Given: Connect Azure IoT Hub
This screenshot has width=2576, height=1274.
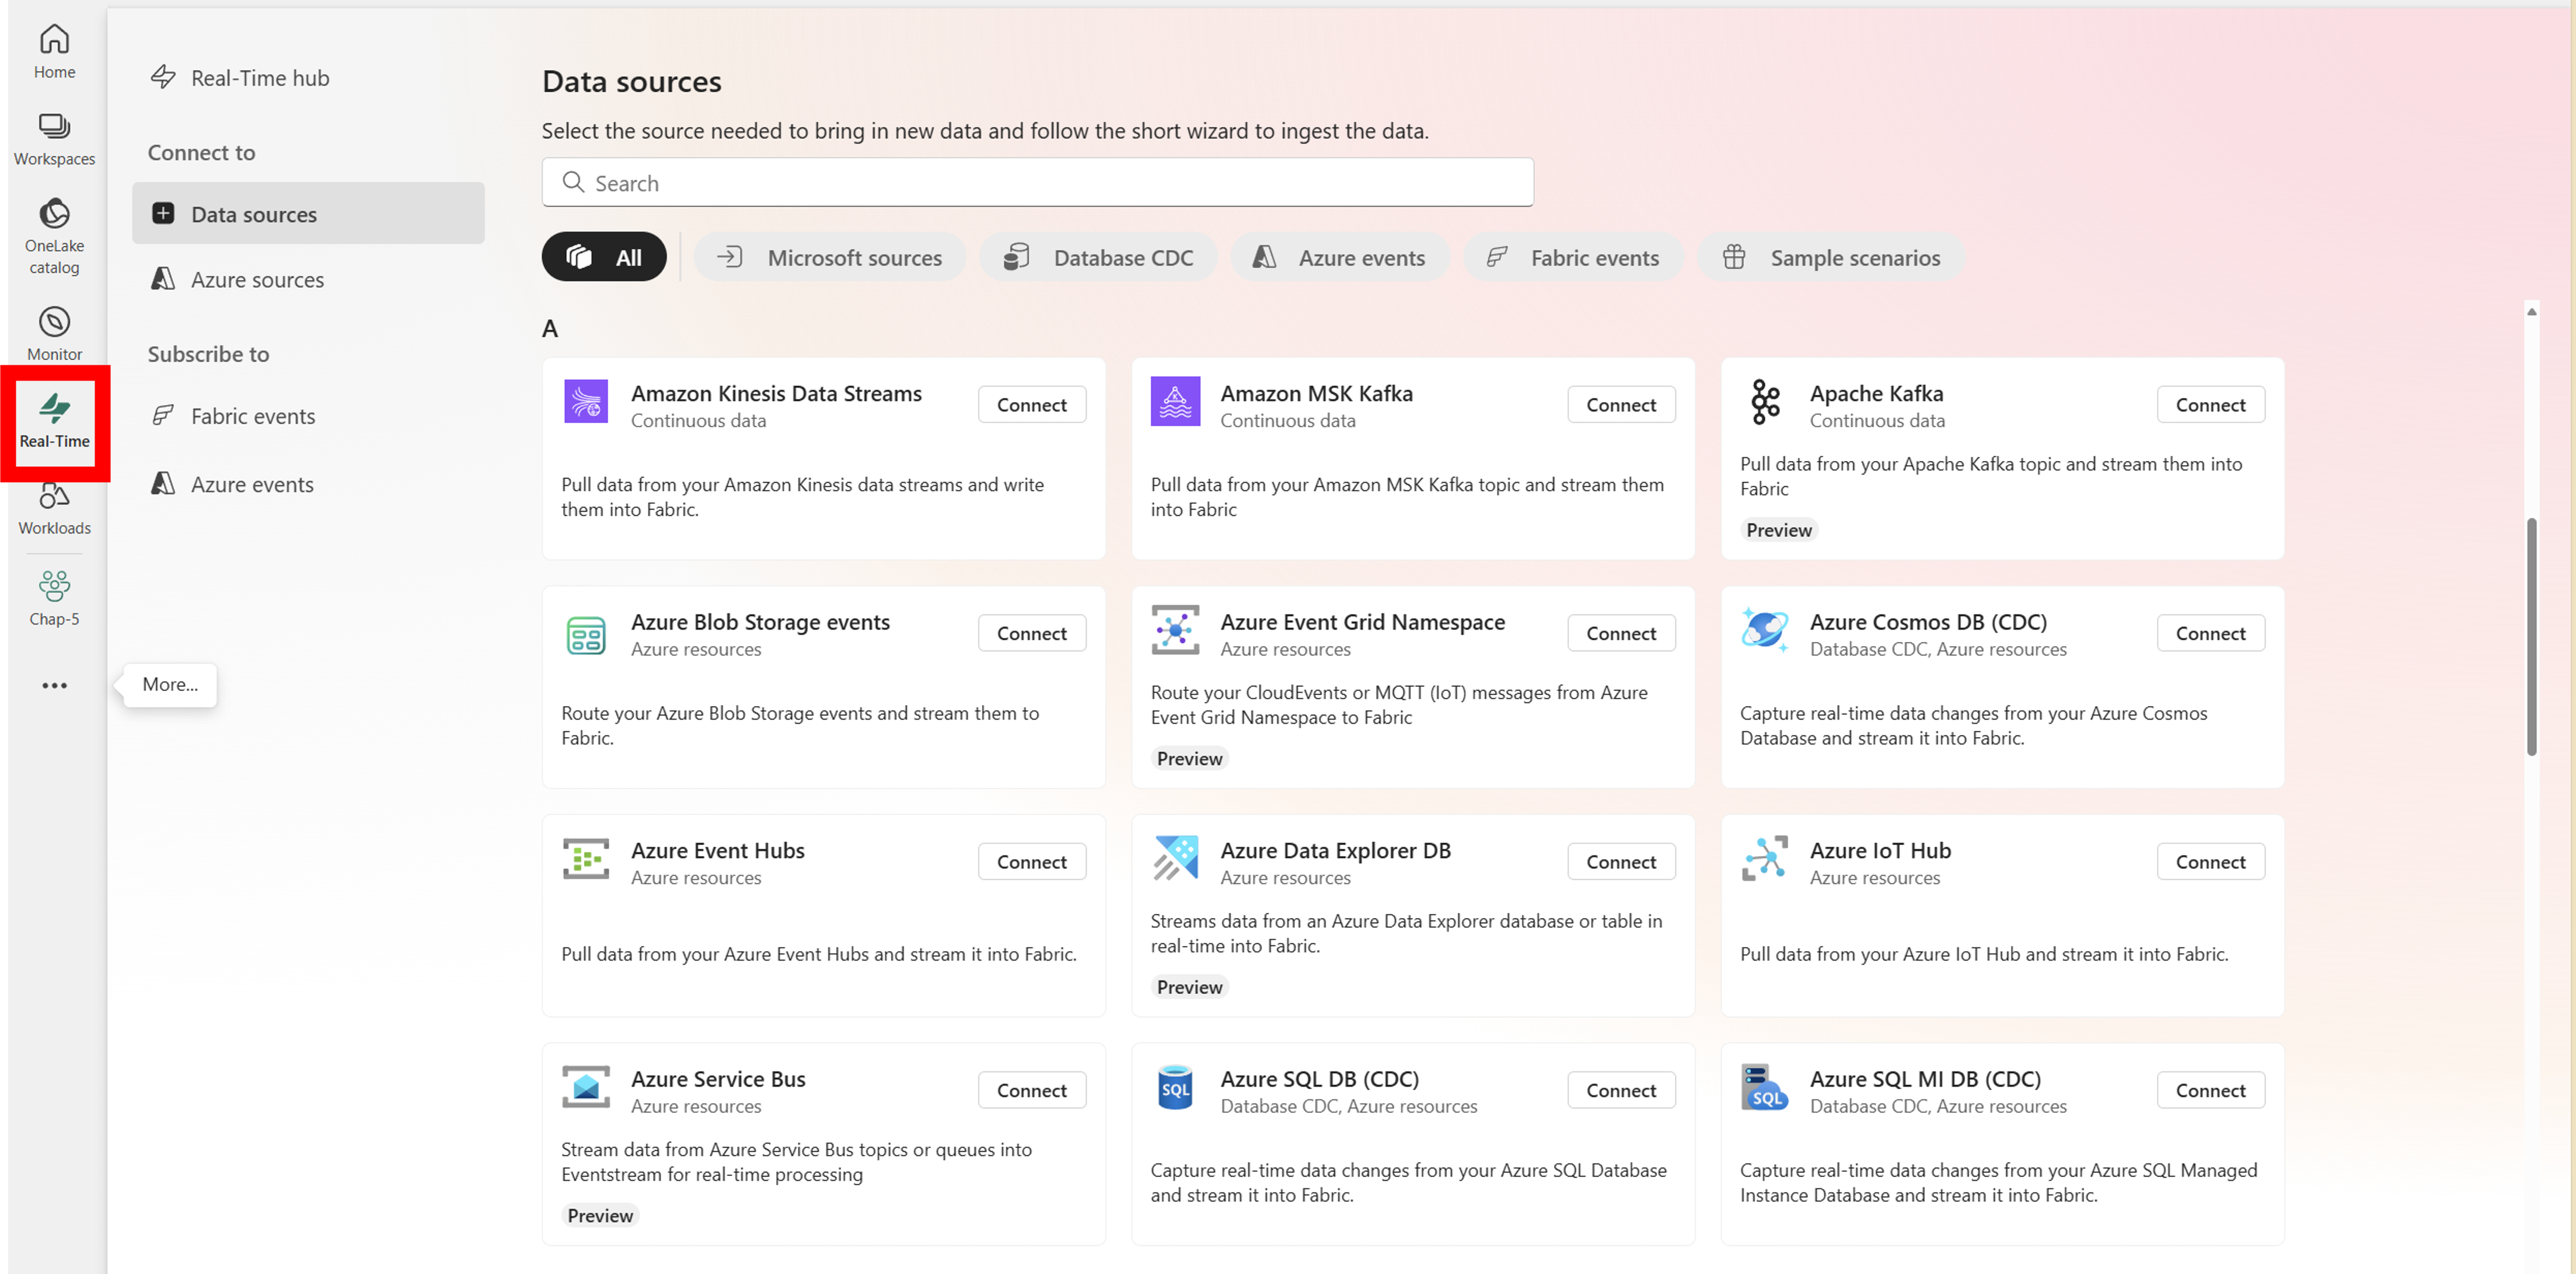Looking at the screenshot, I should 2210,861.
